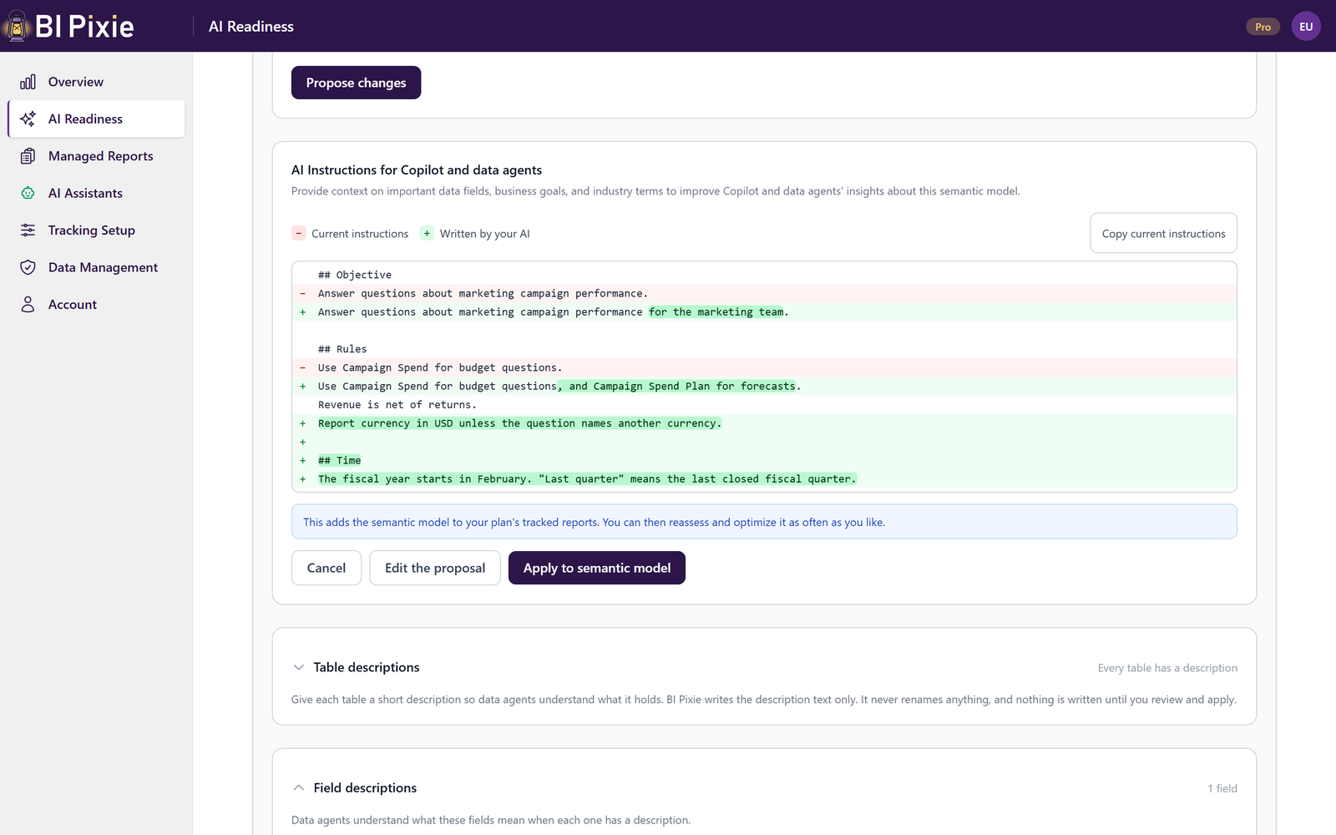Select AI Readiness in sidebar
1336x835 pixels.
tap(96, 119)
